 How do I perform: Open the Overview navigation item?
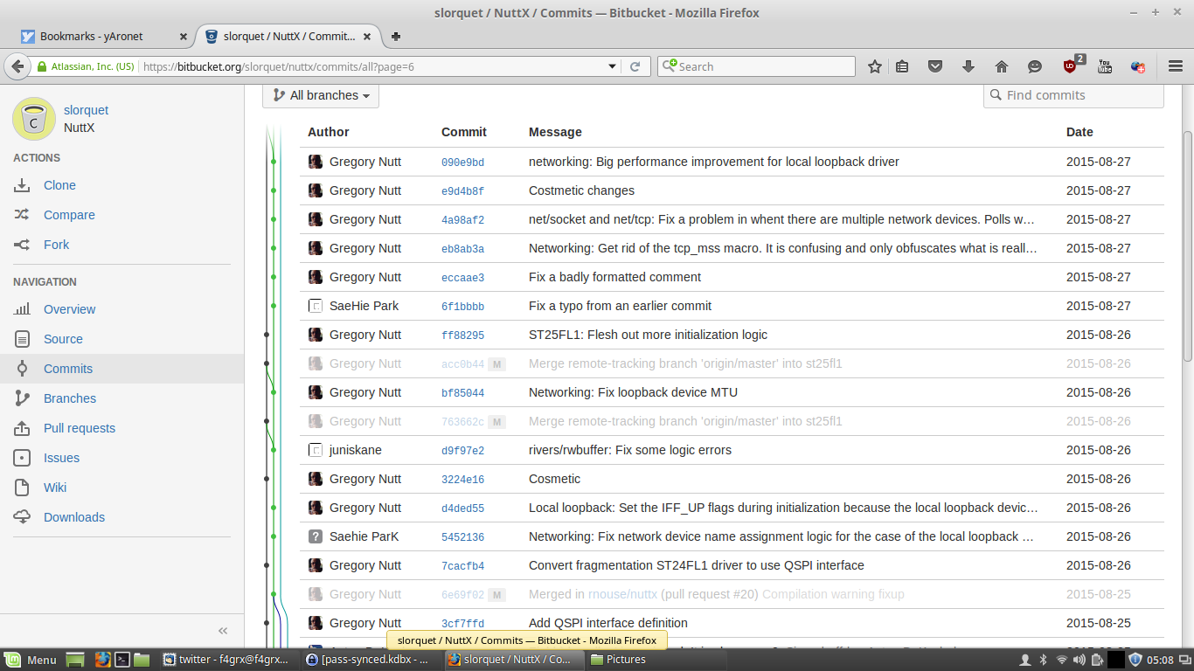tap(69, 309)
